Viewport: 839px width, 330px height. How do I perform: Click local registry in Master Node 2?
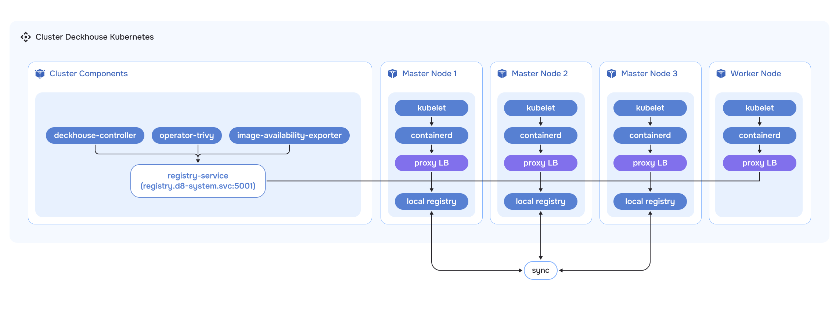[x=540, y=202]
